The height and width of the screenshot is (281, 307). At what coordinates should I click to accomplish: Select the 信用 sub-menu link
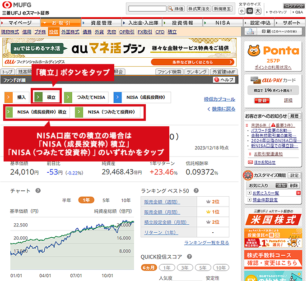tap(27, 32)
